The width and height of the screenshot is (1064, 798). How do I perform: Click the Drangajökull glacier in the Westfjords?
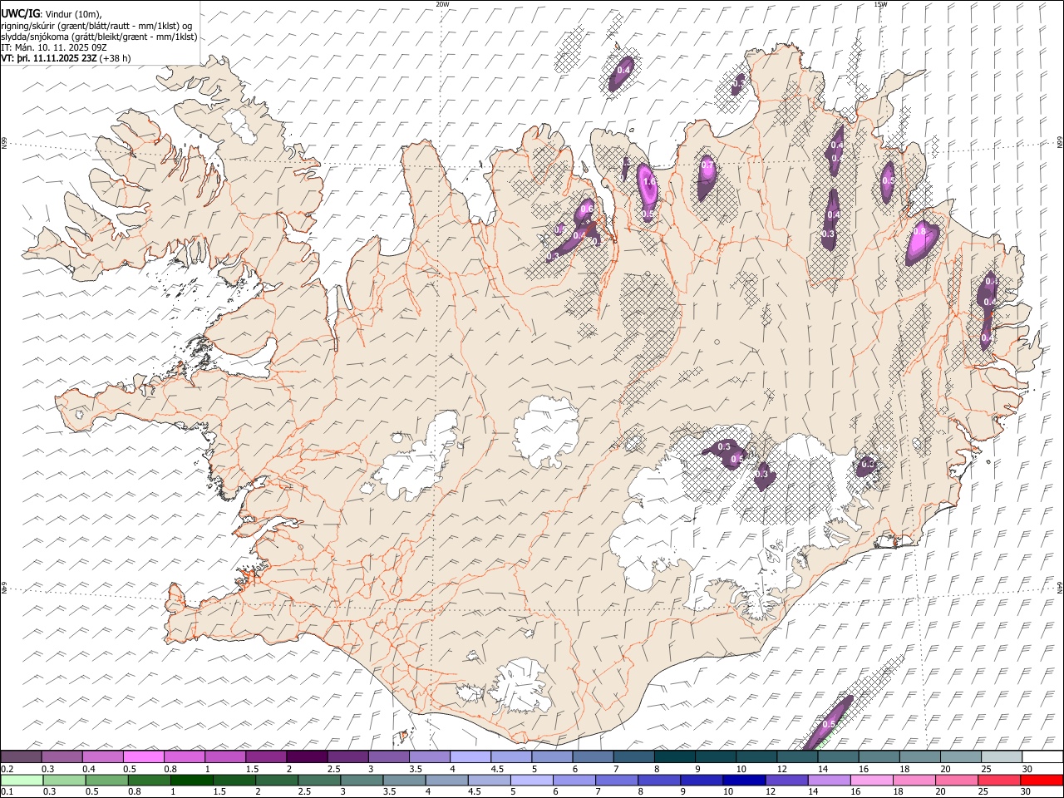coord(242,125)
